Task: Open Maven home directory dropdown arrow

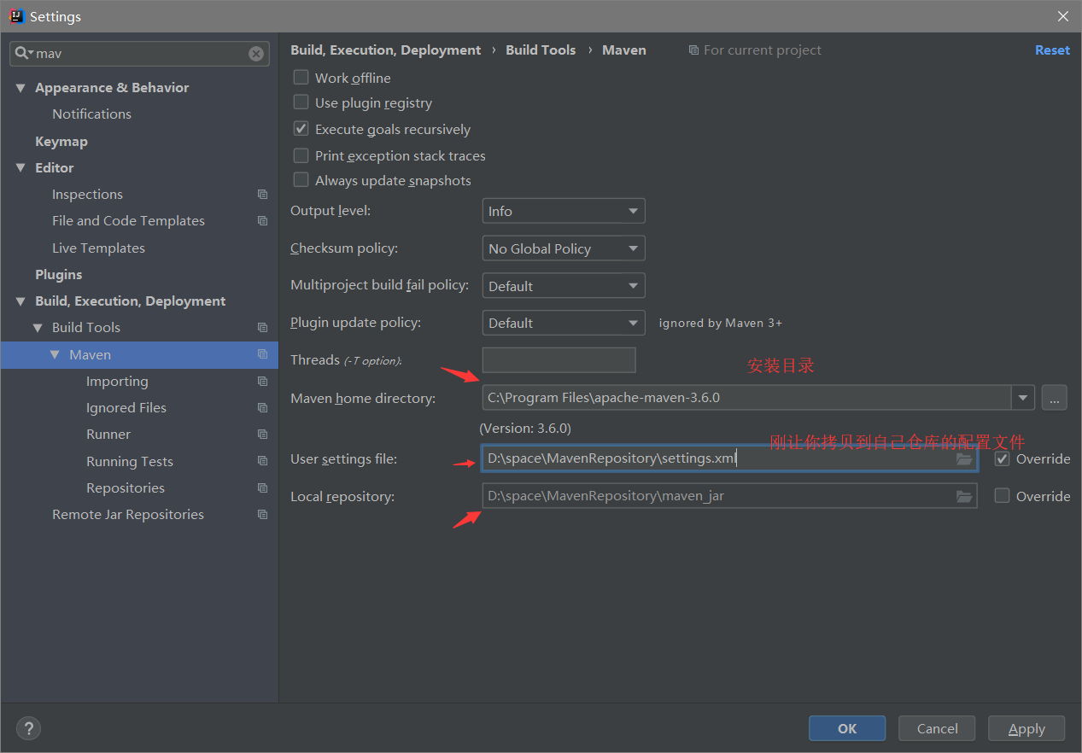Action: coord(1023,398)
